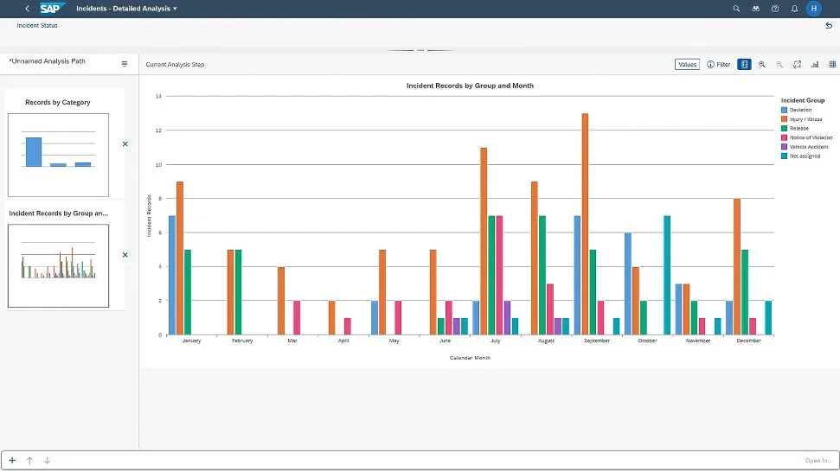Switch to table view icon
Viewport: 840px width, 471px height.
(832, 65)
